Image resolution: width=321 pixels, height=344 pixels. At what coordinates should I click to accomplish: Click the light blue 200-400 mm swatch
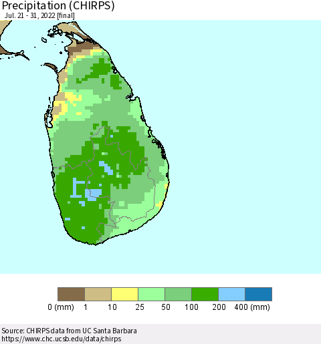click(231, 294)
